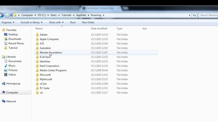
Task: Click the Forward navigation button
Action: click(7, 15)
